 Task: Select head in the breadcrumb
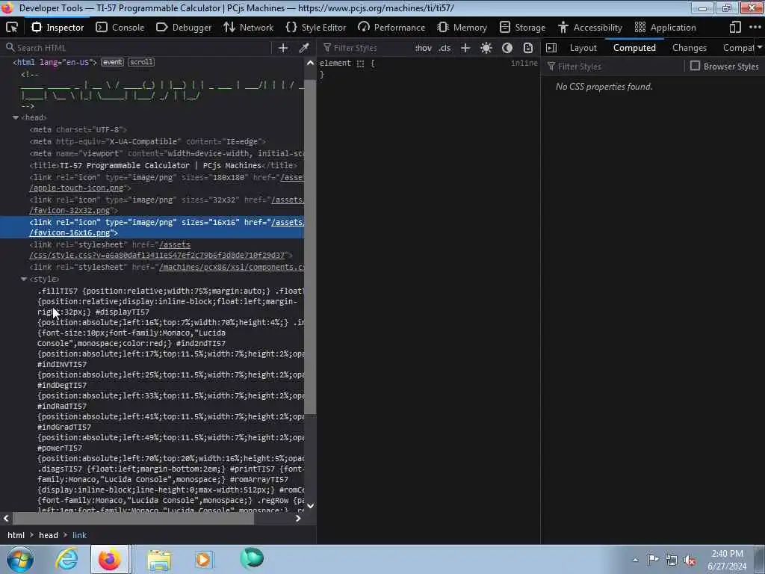(x=49, y=535)
